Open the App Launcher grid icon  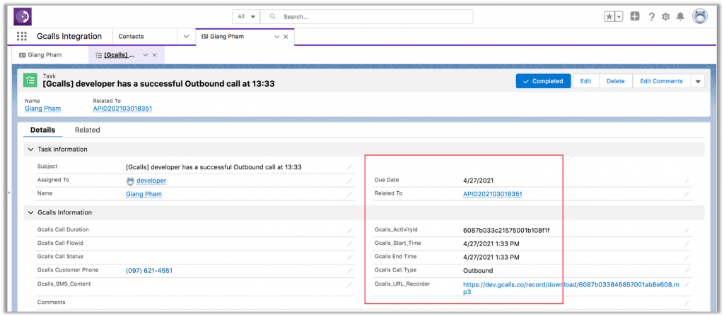pos(22,37)
